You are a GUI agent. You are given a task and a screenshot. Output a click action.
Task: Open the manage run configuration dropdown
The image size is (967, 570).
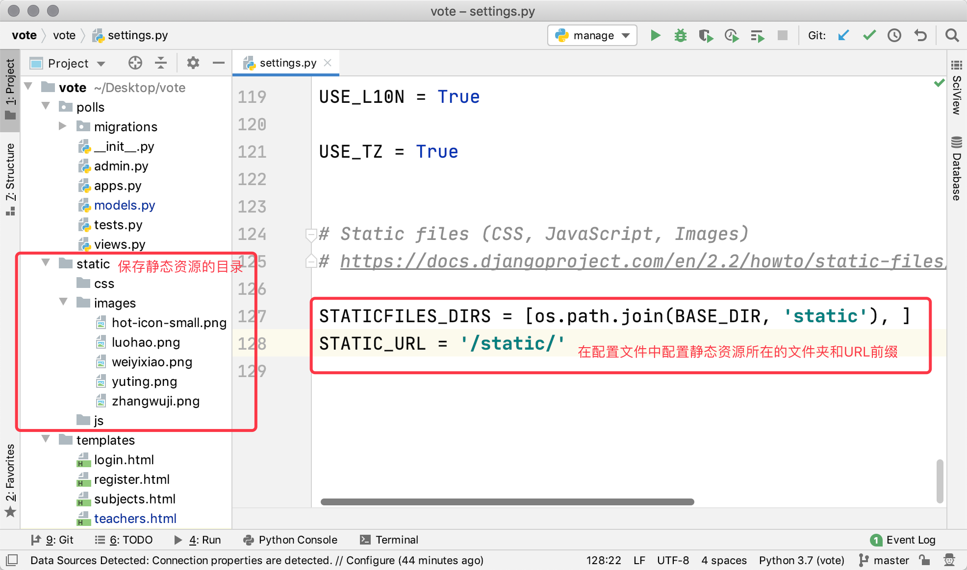pos(592,35)
